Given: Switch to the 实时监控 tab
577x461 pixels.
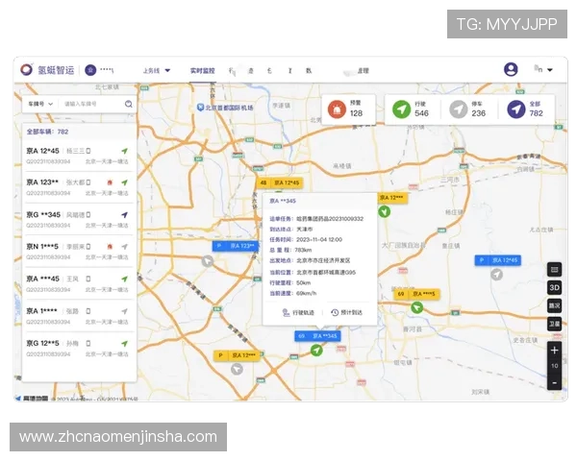Looking at the screenshot, I should [x=203, y=70].
